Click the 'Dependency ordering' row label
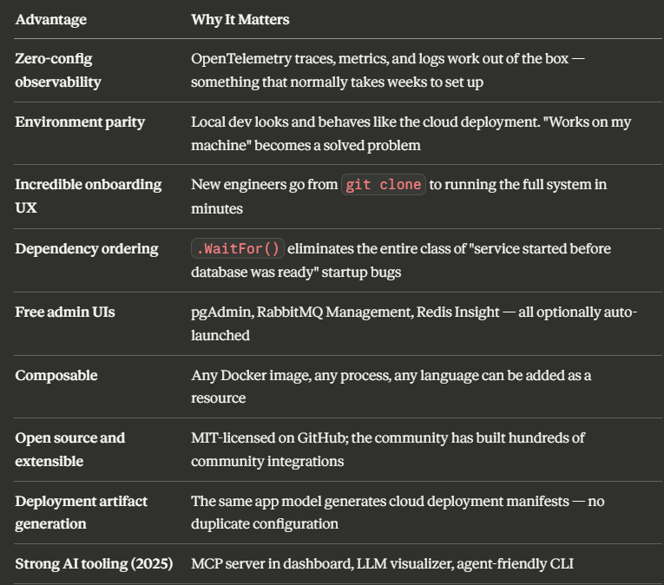The image size is (664, 585). tap(87, 248)
